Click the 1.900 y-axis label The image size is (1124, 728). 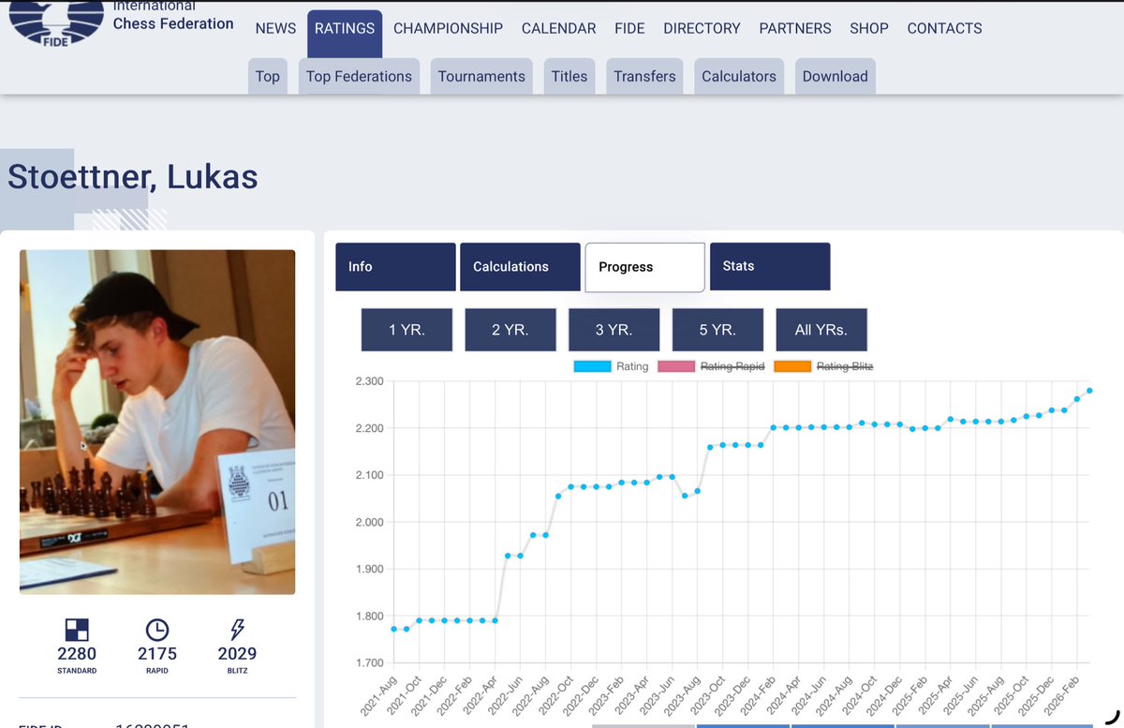point(369,569)
